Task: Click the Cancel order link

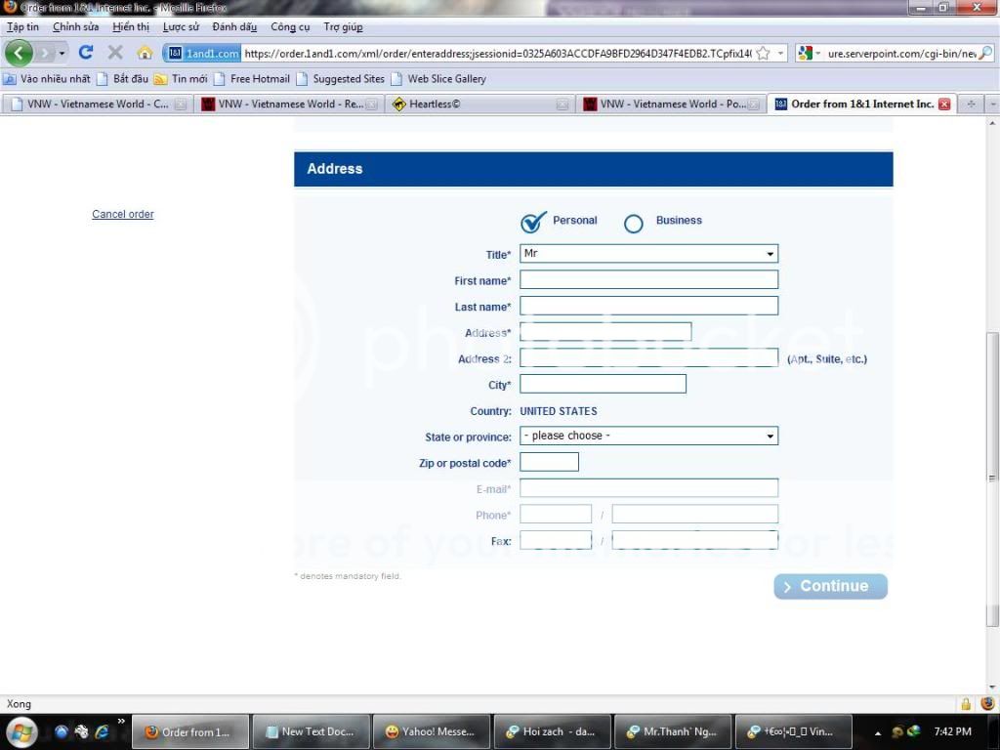Action: pos(123,214)
